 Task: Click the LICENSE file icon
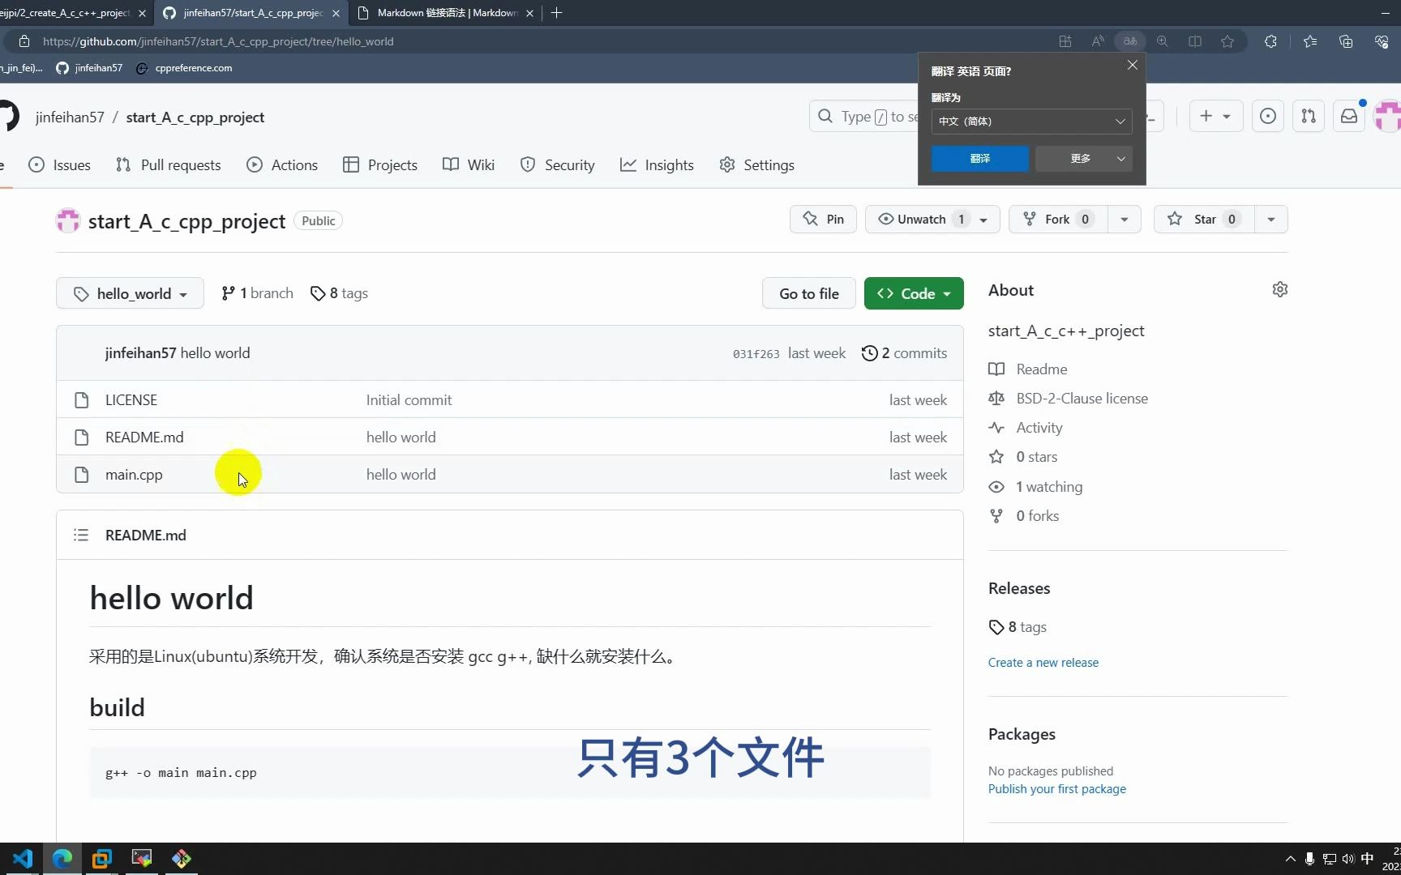click(81, 399)
